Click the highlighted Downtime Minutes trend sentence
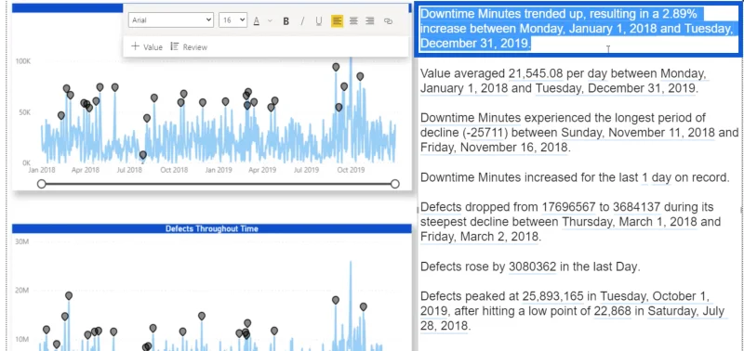Viewport: 744px width, 351px height. click(578, 29)
